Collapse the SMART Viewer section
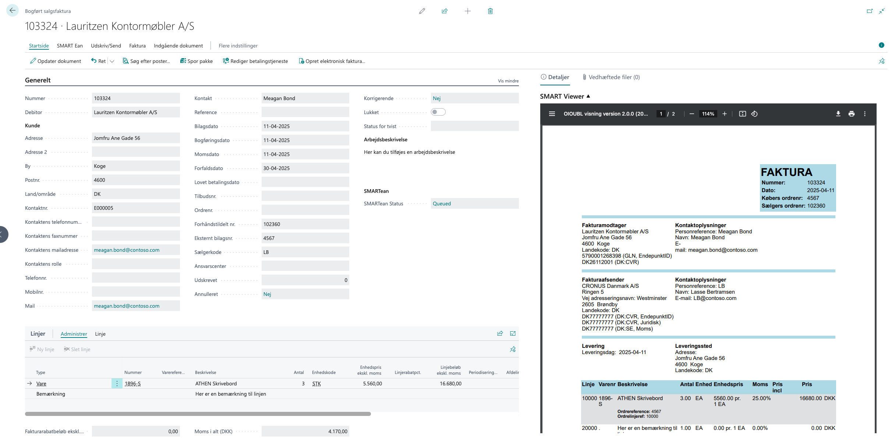 pyautogui.click(x=588, y=96)
